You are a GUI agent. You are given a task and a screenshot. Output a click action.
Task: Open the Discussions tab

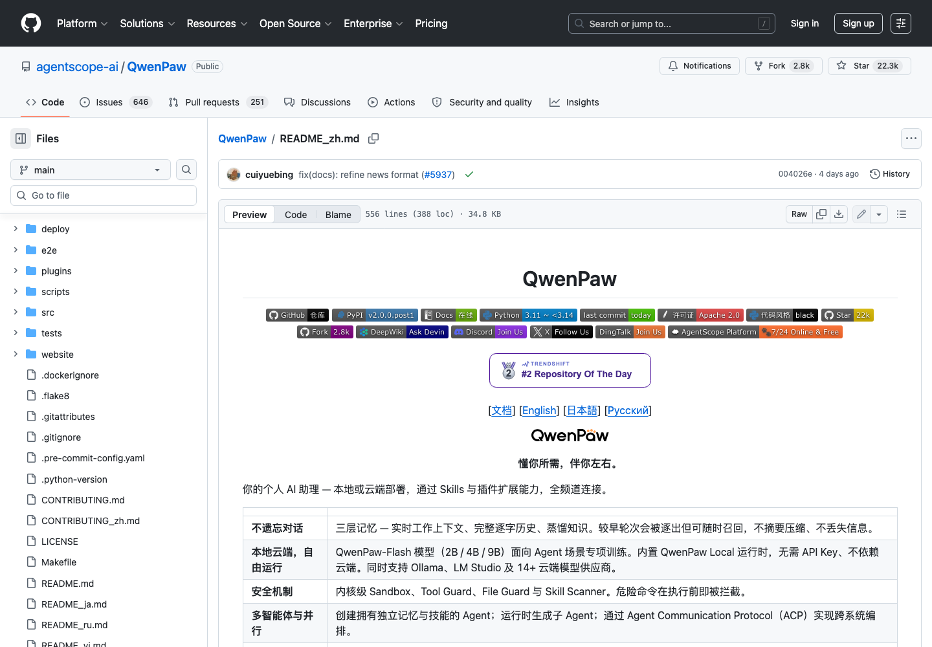(x=318, y=102)
